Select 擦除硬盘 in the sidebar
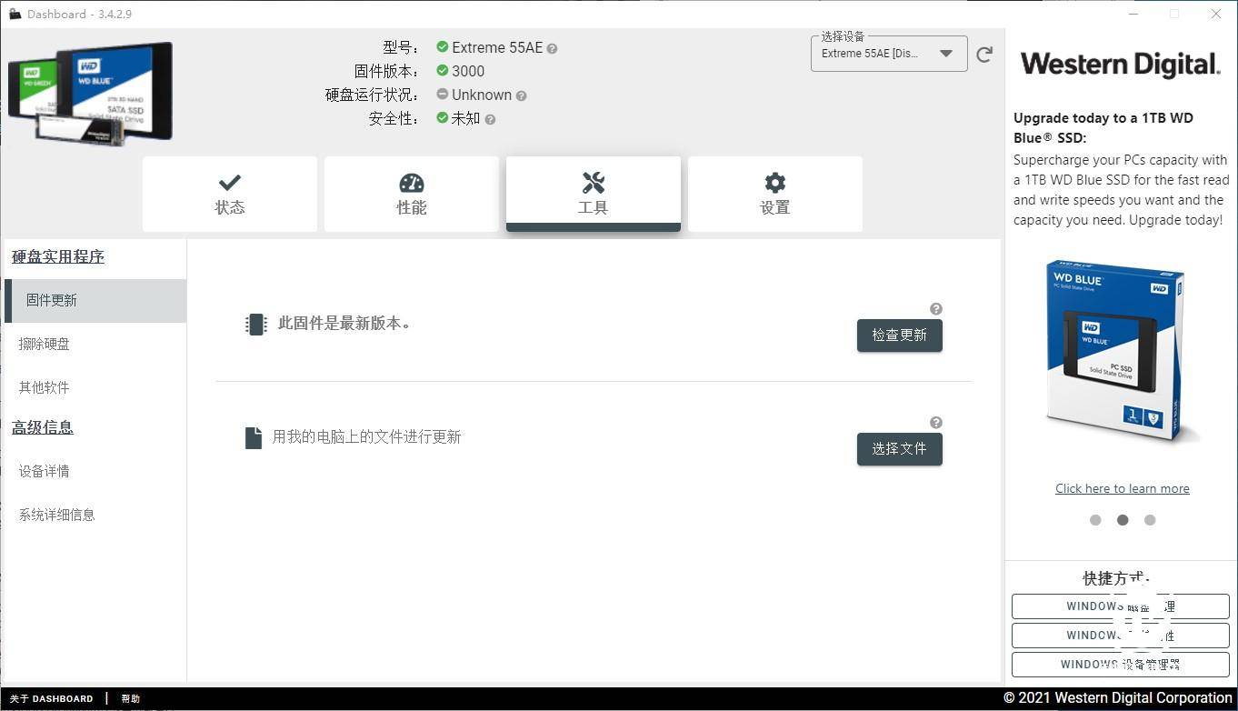1238x711 pixels. [44, 344]
